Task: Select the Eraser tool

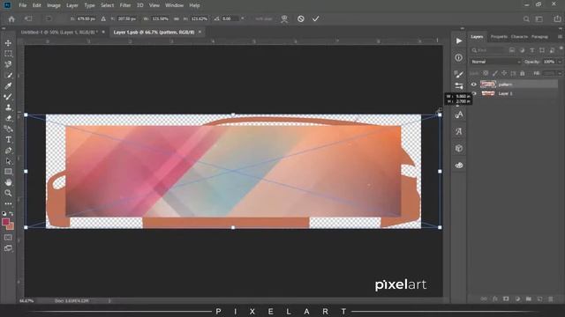Action: tap(8, 118)
